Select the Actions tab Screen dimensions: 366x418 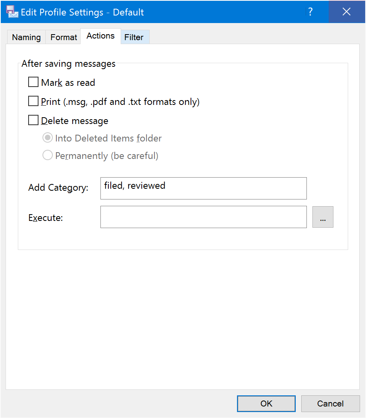(x=100, y=36)
